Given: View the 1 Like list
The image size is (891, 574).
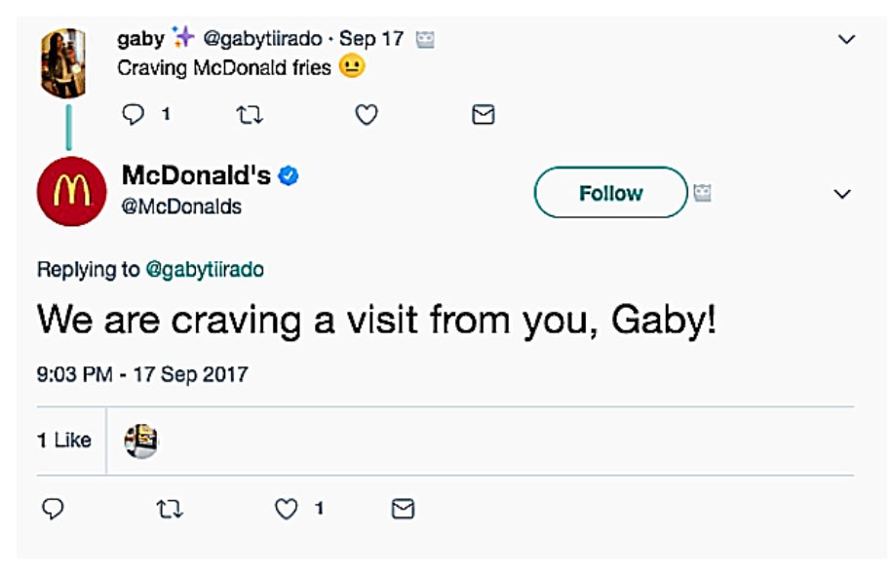Looking at the screenshot, I should pos(64,440).
